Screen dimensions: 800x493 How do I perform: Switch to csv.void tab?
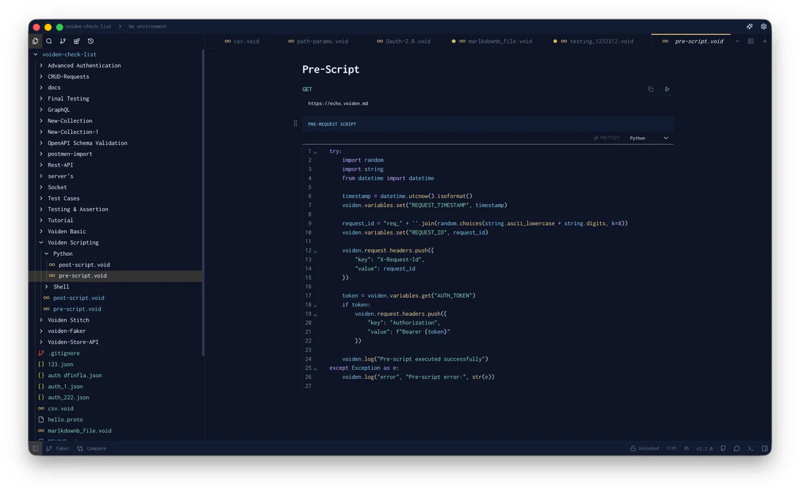241,41
